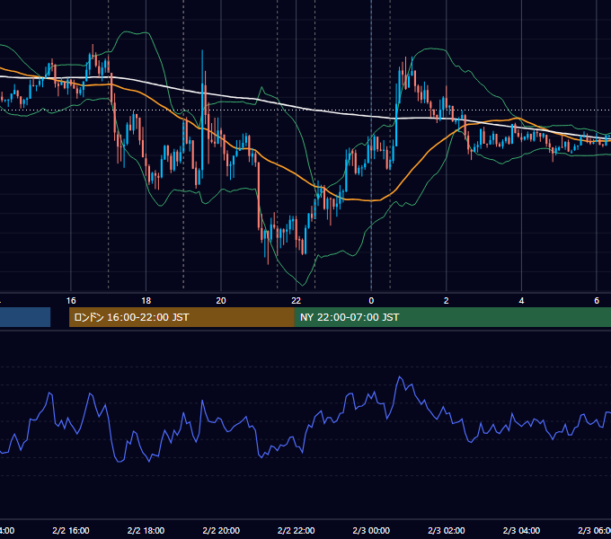Screen dimensions: 611x539
Task: Click the 2/2 22:00 label on oscillator axis
Action: point(297,530)
